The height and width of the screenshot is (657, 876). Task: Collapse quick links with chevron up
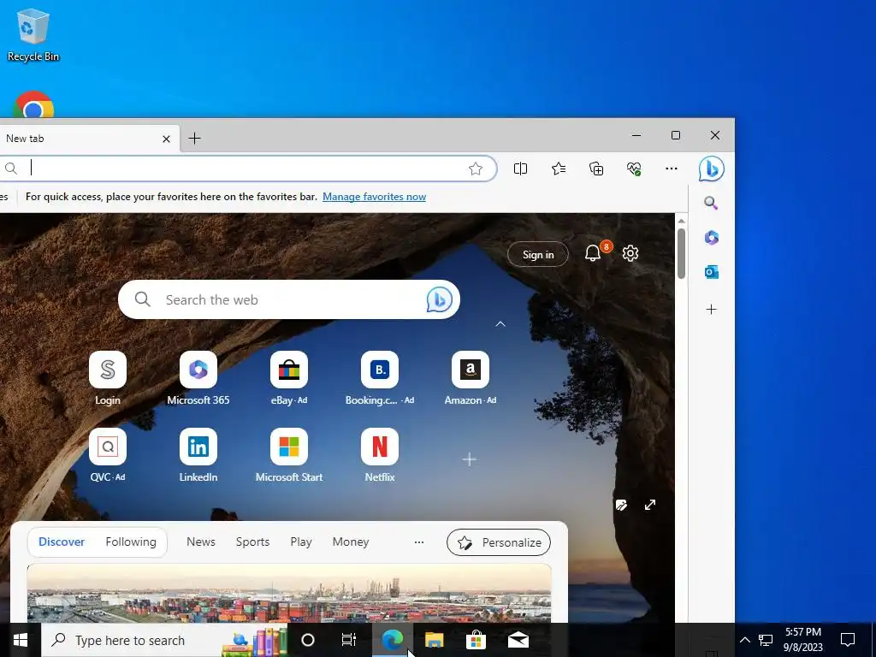point(500,324)
